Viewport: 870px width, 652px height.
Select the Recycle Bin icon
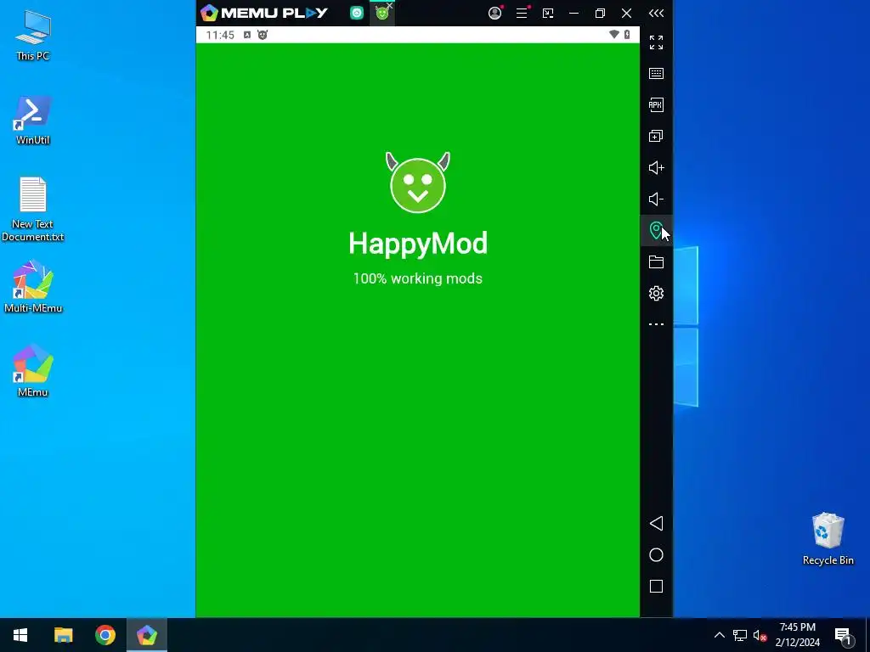[x=828, y=539]
